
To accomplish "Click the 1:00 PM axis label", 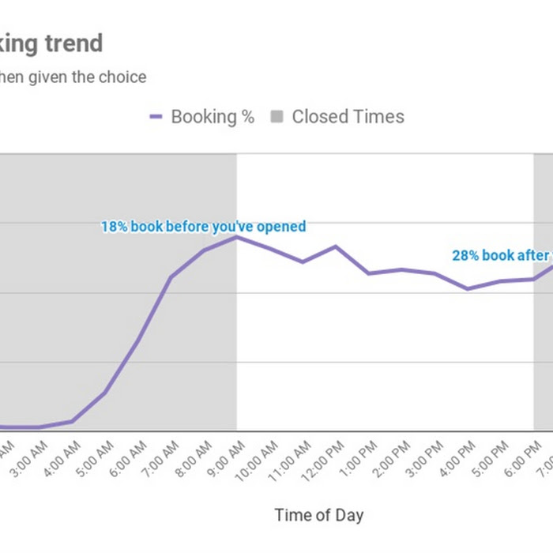I will [358, 458].
